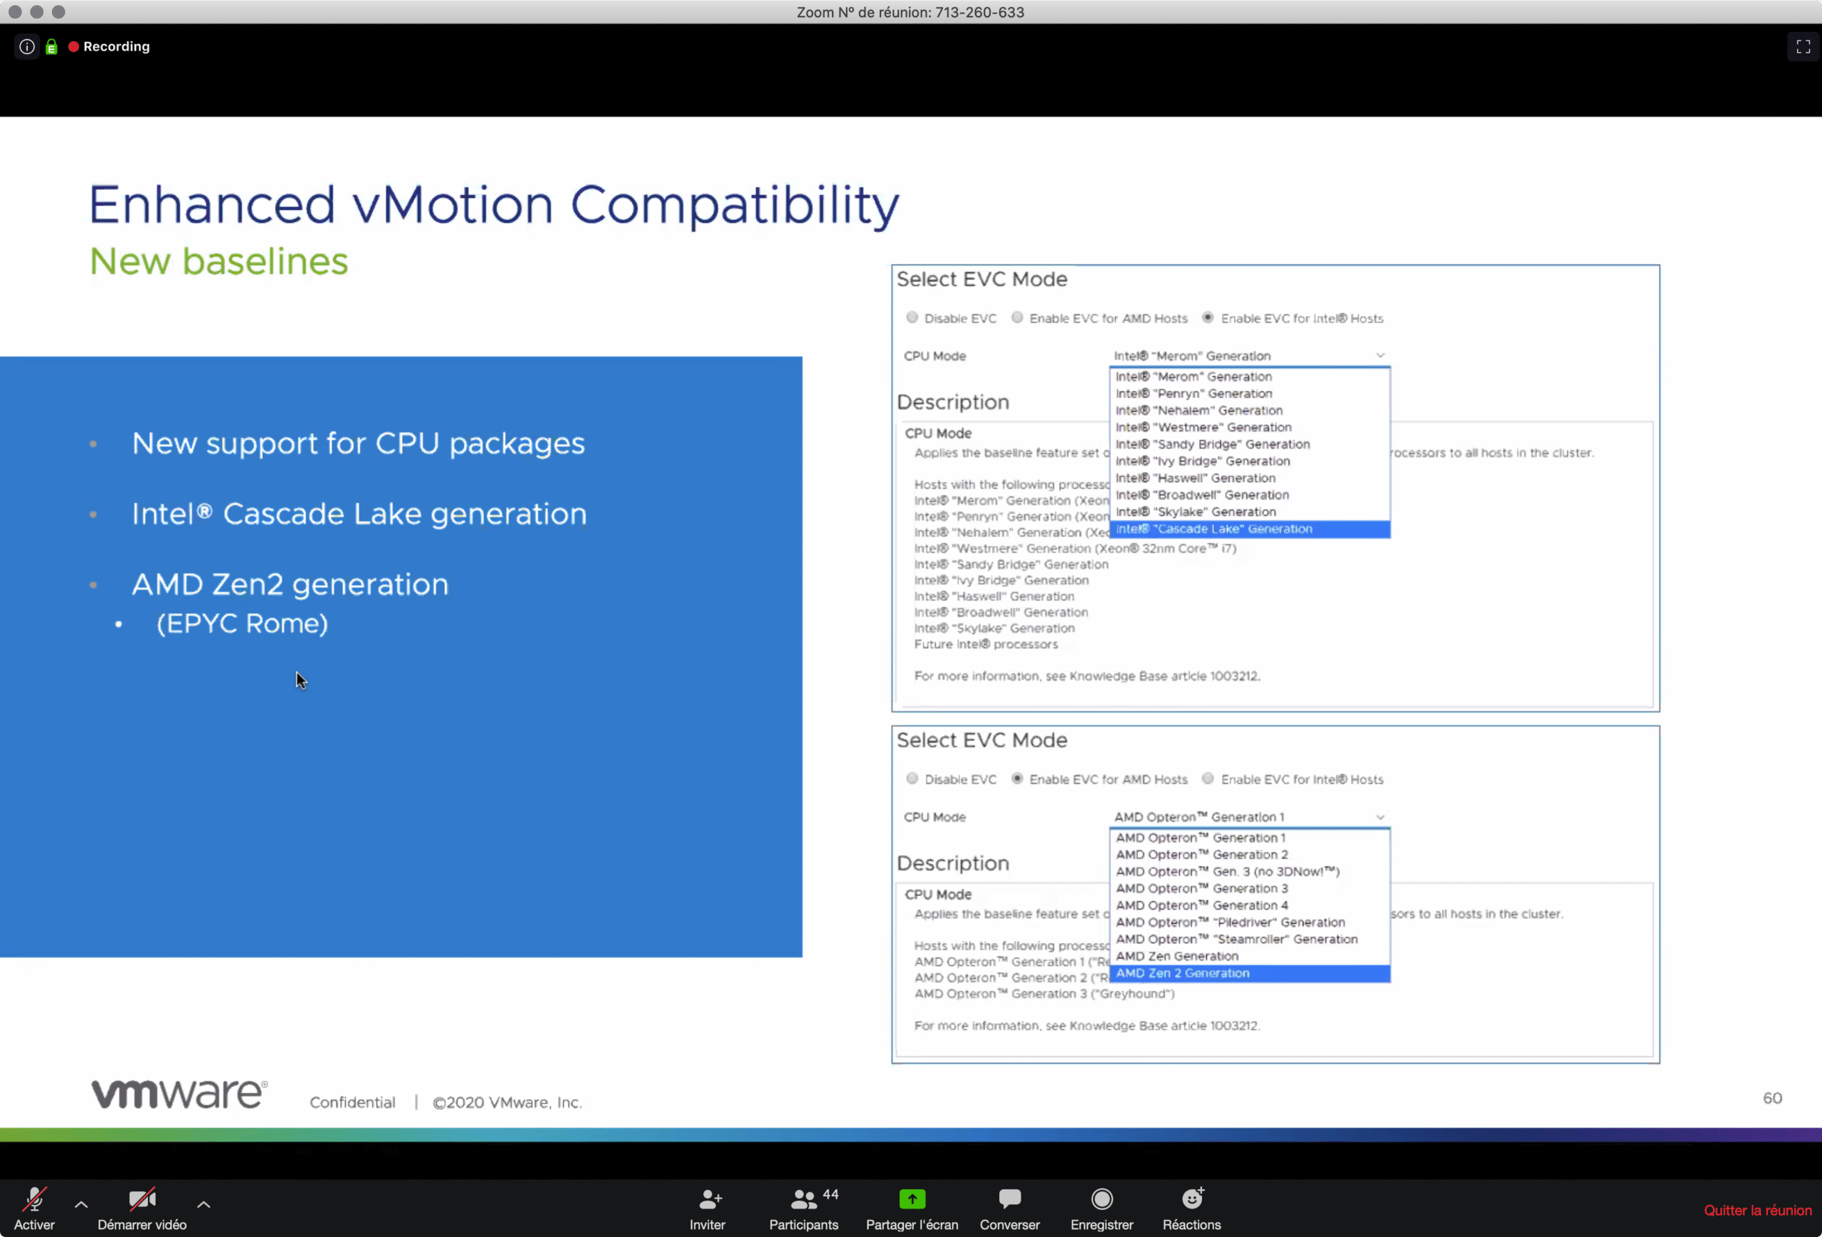1822x1237 pixels.
Task: Open audio options arrow next to Activer
Action: [80, 1204]
